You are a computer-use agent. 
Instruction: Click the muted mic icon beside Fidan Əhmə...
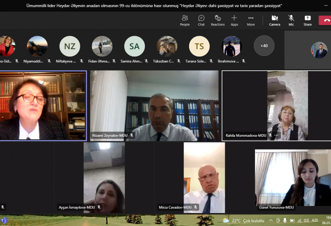[x=114, y=61]
